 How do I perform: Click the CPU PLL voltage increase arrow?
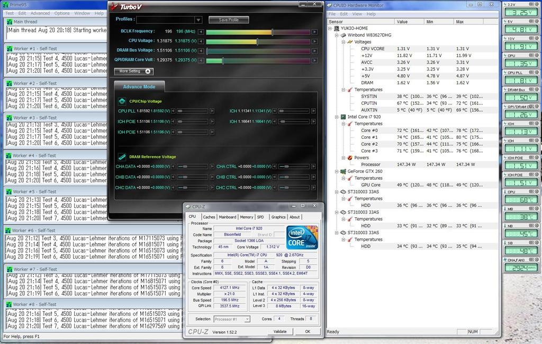point(212,111)
